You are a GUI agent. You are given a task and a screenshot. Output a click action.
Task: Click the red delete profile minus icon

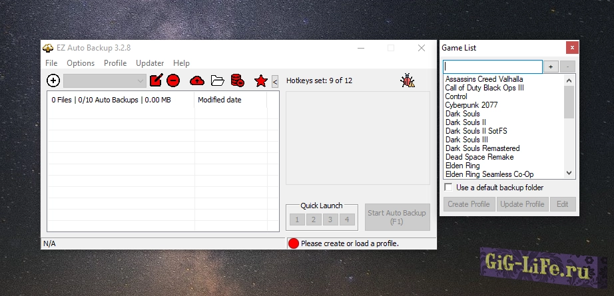click(x=173, y=81)
